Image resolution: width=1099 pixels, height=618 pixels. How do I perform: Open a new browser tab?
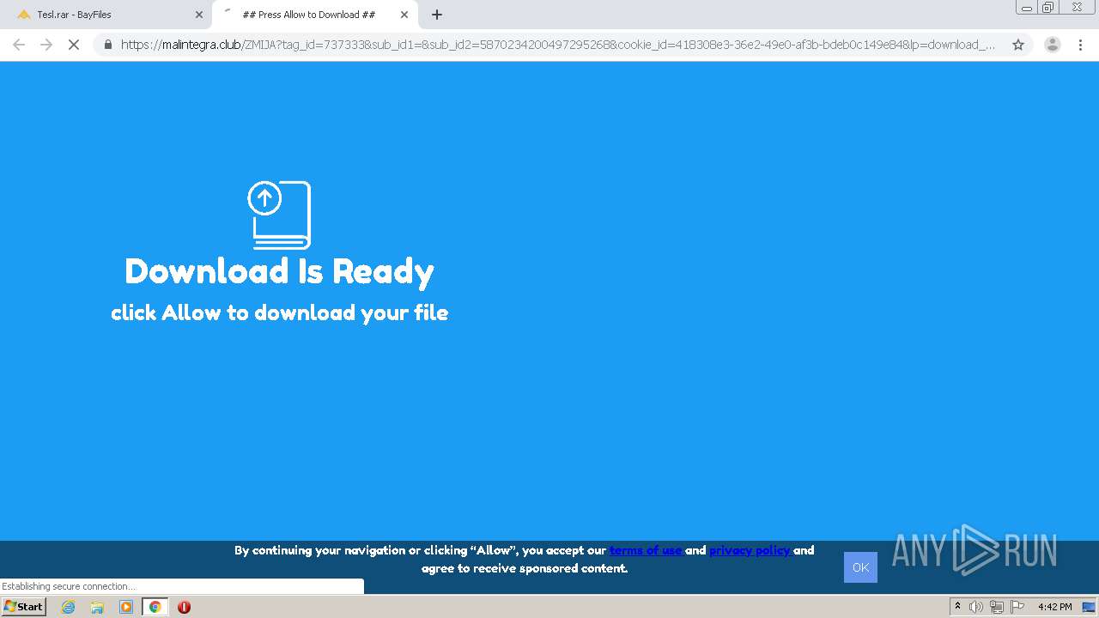pos(437,15)
